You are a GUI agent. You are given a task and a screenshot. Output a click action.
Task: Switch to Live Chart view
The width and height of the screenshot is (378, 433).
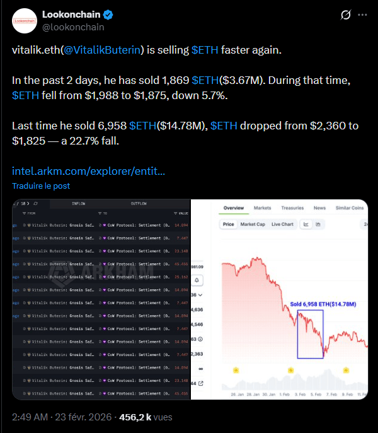pos(282,224)
